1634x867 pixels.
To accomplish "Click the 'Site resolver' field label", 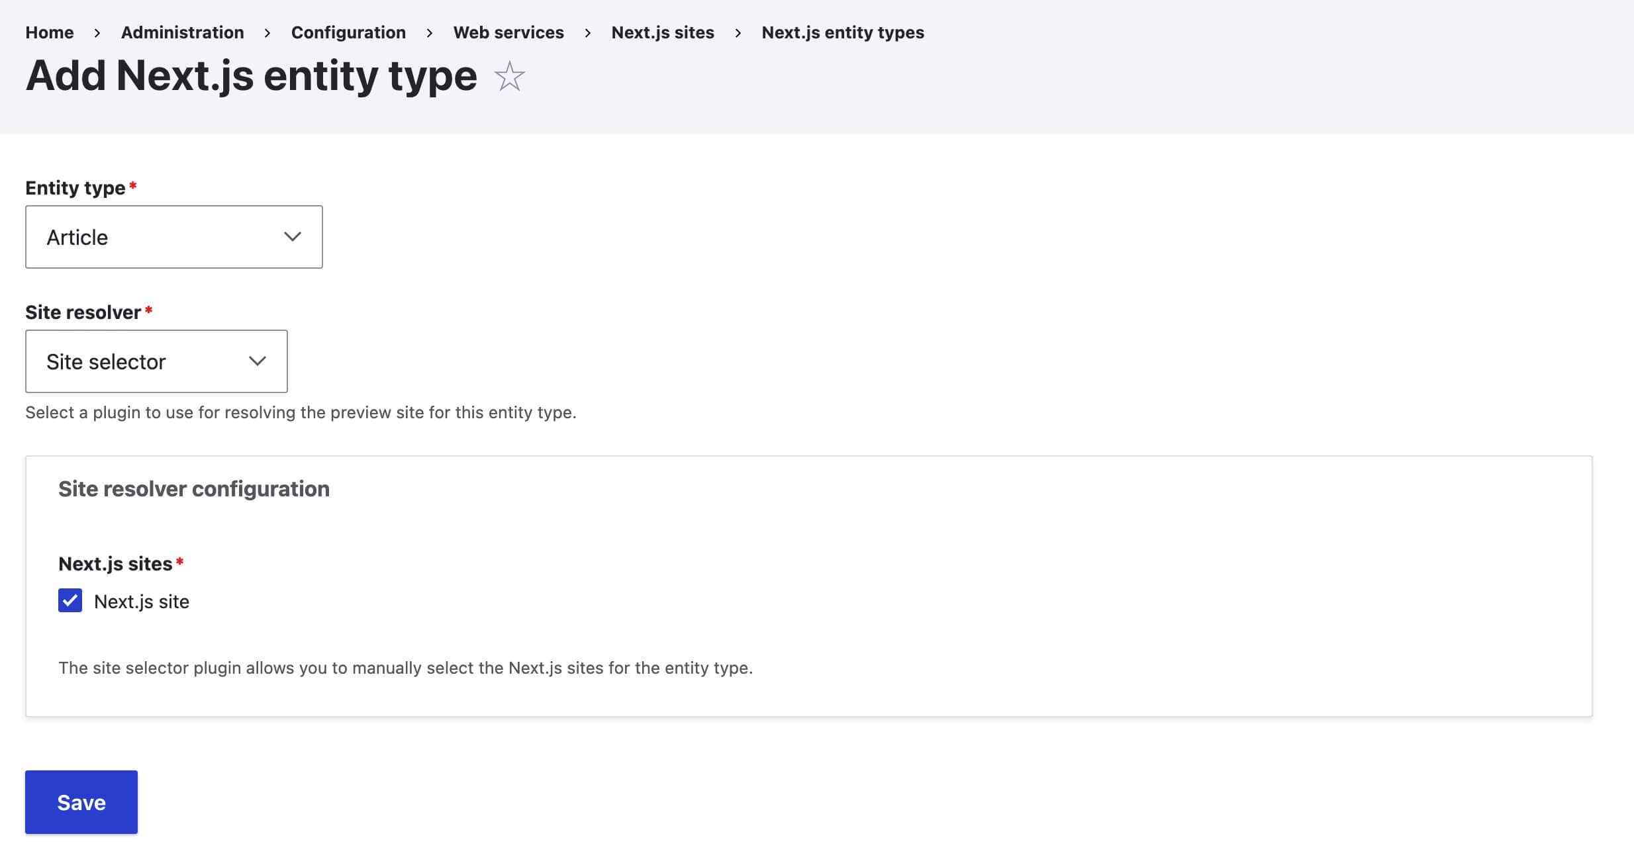I will [83, 312].
